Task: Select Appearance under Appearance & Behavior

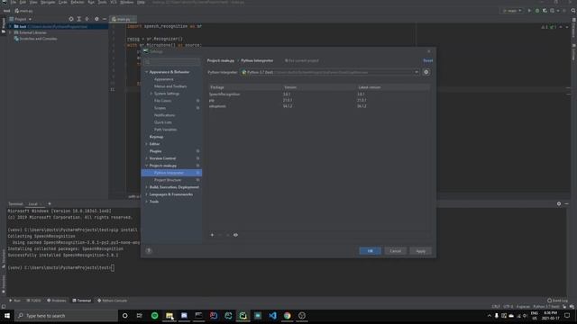Action: 164,79
